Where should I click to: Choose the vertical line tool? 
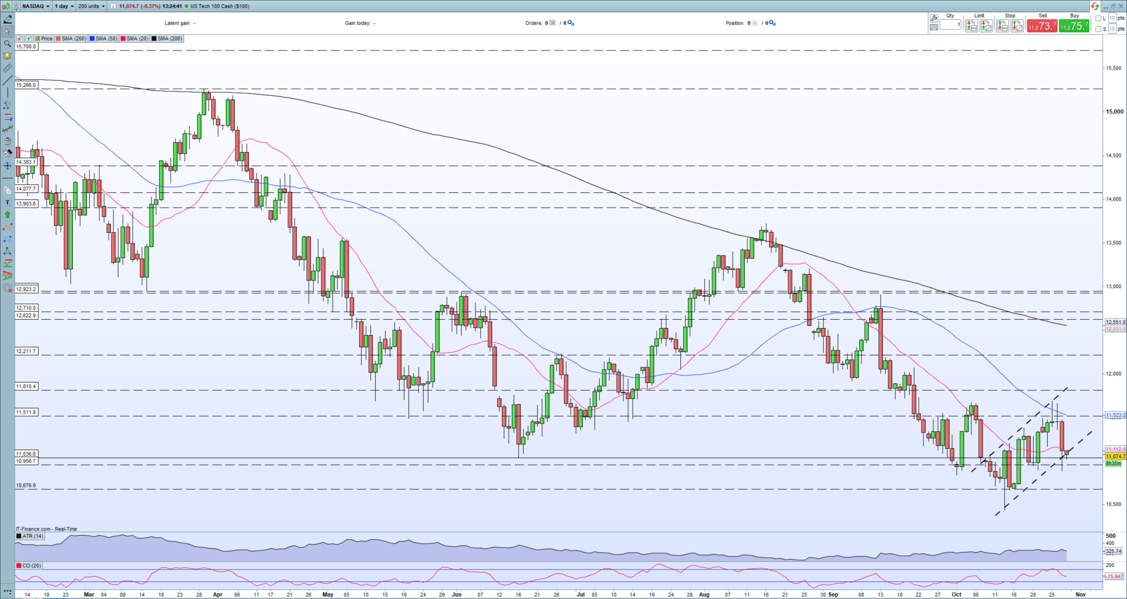click(7, 93)
